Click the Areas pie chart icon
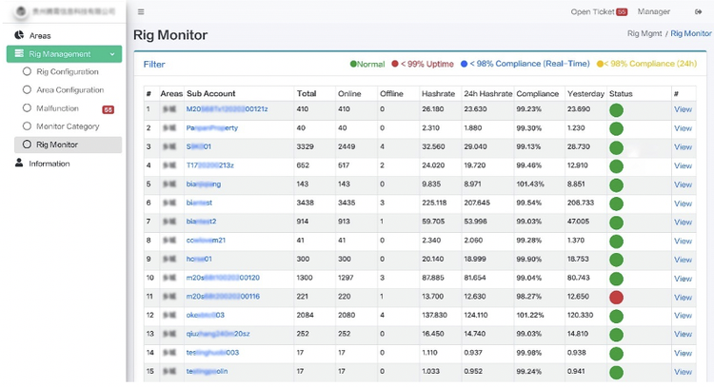714x387 pixels. click(19, 35)
